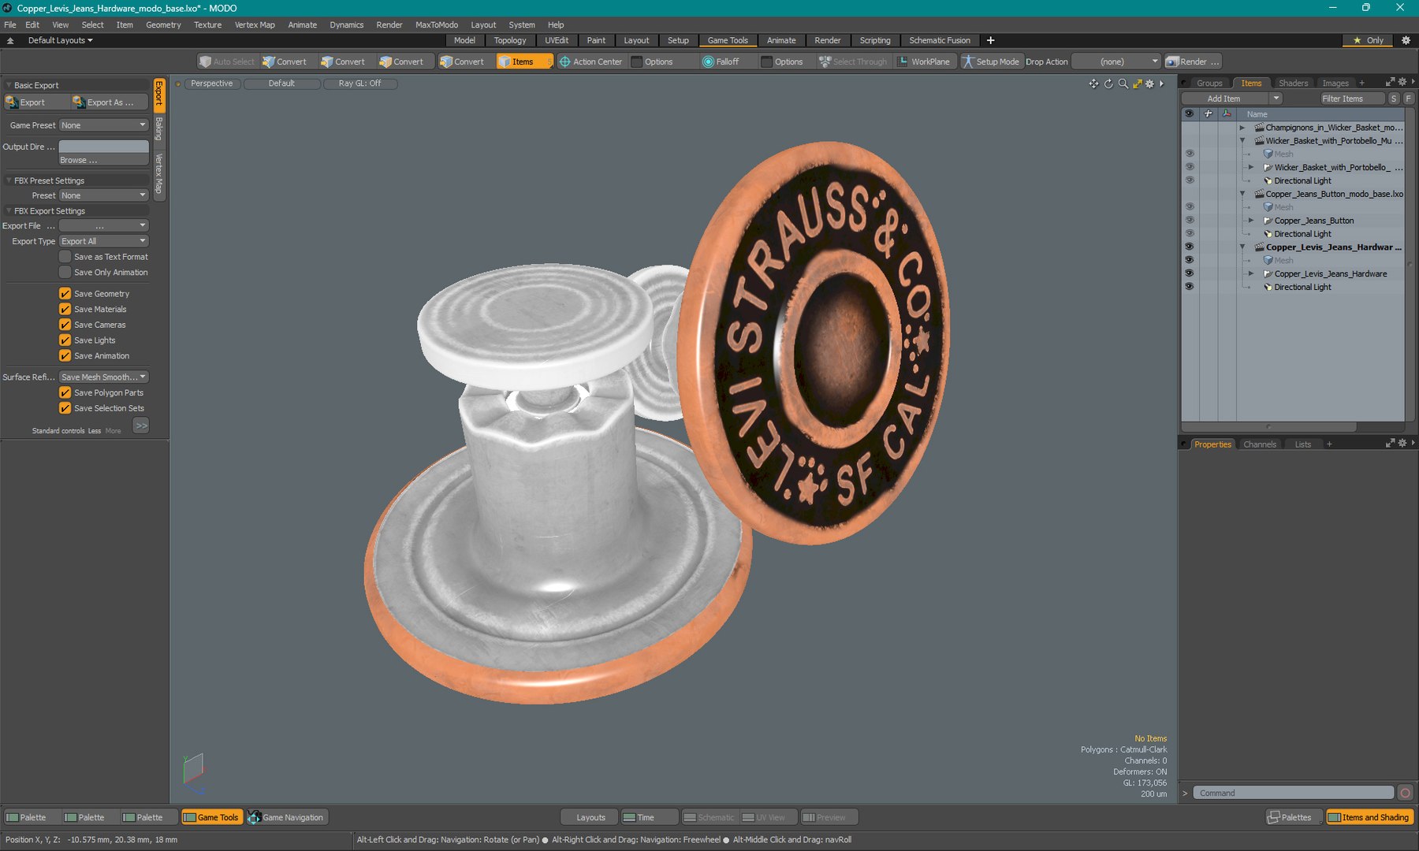1419x851 pixels.
Task: Click the Perspective viewport button
Action: (212, 84)
